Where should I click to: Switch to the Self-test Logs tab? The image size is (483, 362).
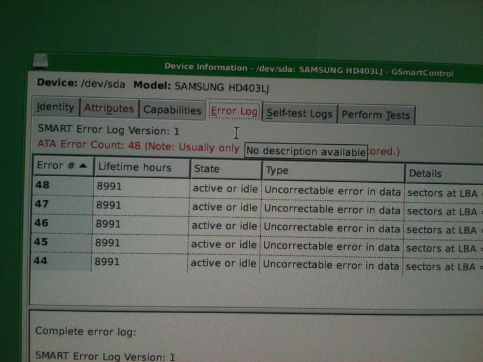[x=299, y=113]
